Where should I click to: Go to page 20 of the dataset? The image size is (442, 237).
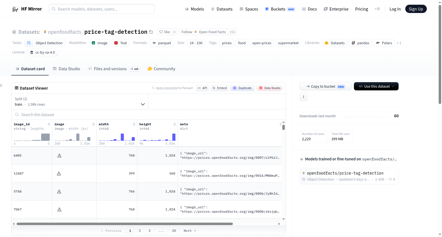[x=174, y=231]
